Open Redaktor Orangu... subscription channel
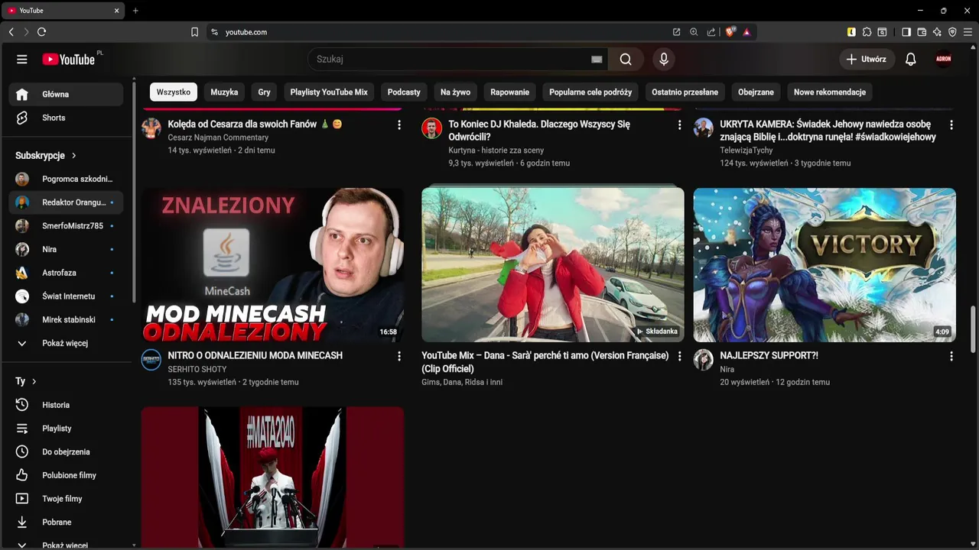 (x=66, y=202)
